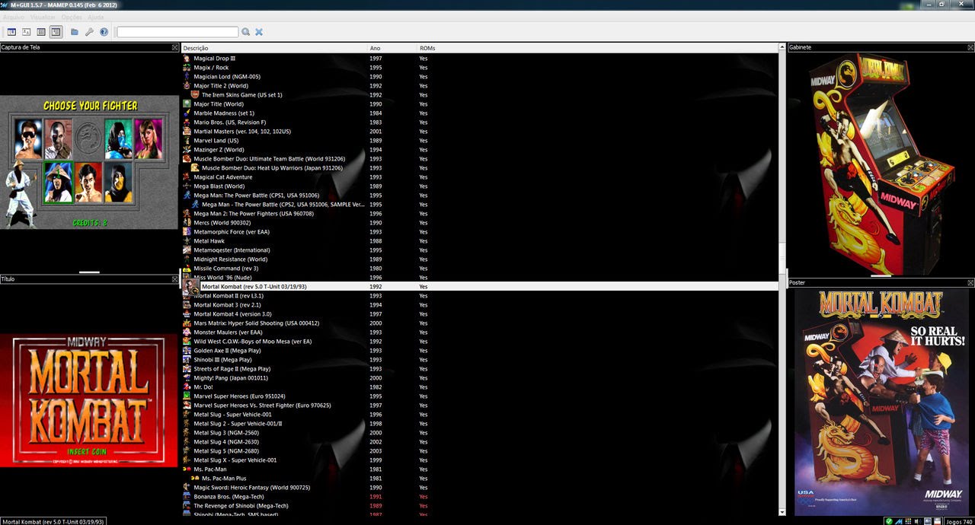This screenshot has width=975, height=525.
Task: Open the Opções menu
Action: pyautogui.click(x=72, y=17)
